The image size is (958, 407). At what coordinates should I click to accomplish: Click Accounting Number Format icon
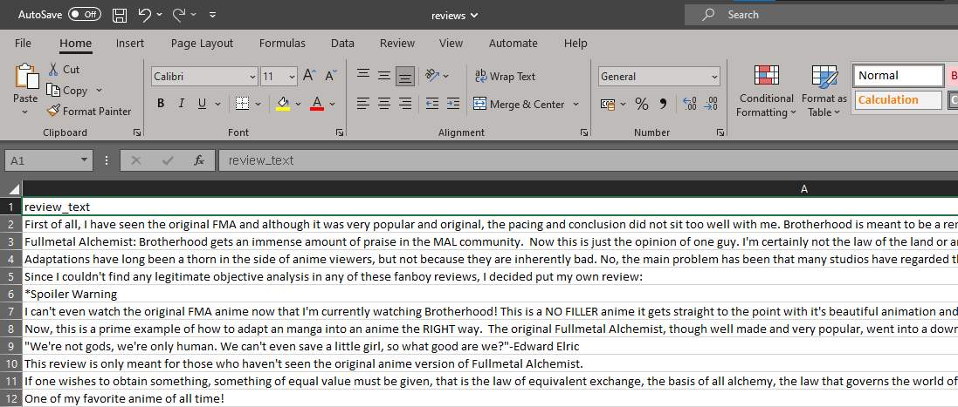[x=608, y=105]
